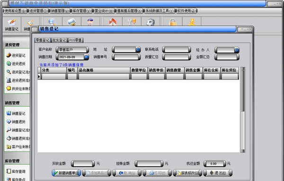Open the 软件使用 menu
284x181 pixels.
click(186, 11)
